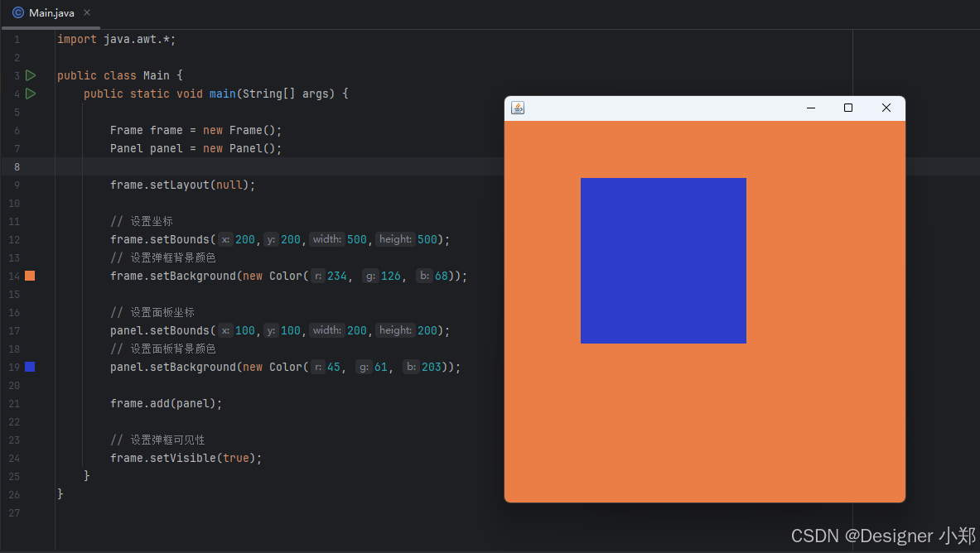
Task: Click the panel x value 100 on line 17
Action: click(x=245, y=330)
